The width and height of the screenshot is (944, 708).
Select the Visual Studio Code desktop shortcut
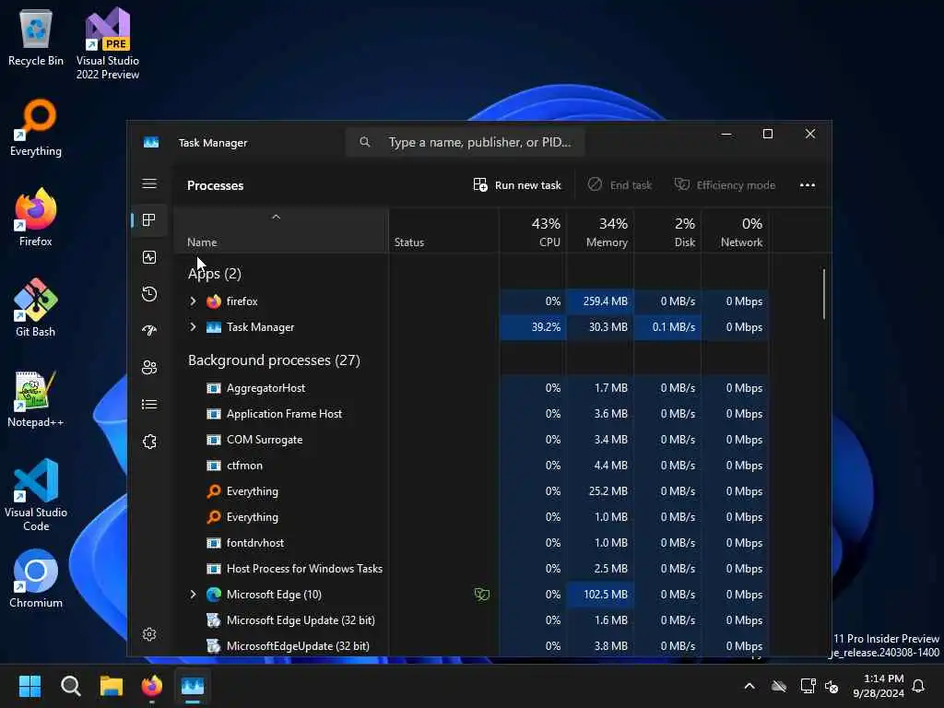(x=36, y=495)
